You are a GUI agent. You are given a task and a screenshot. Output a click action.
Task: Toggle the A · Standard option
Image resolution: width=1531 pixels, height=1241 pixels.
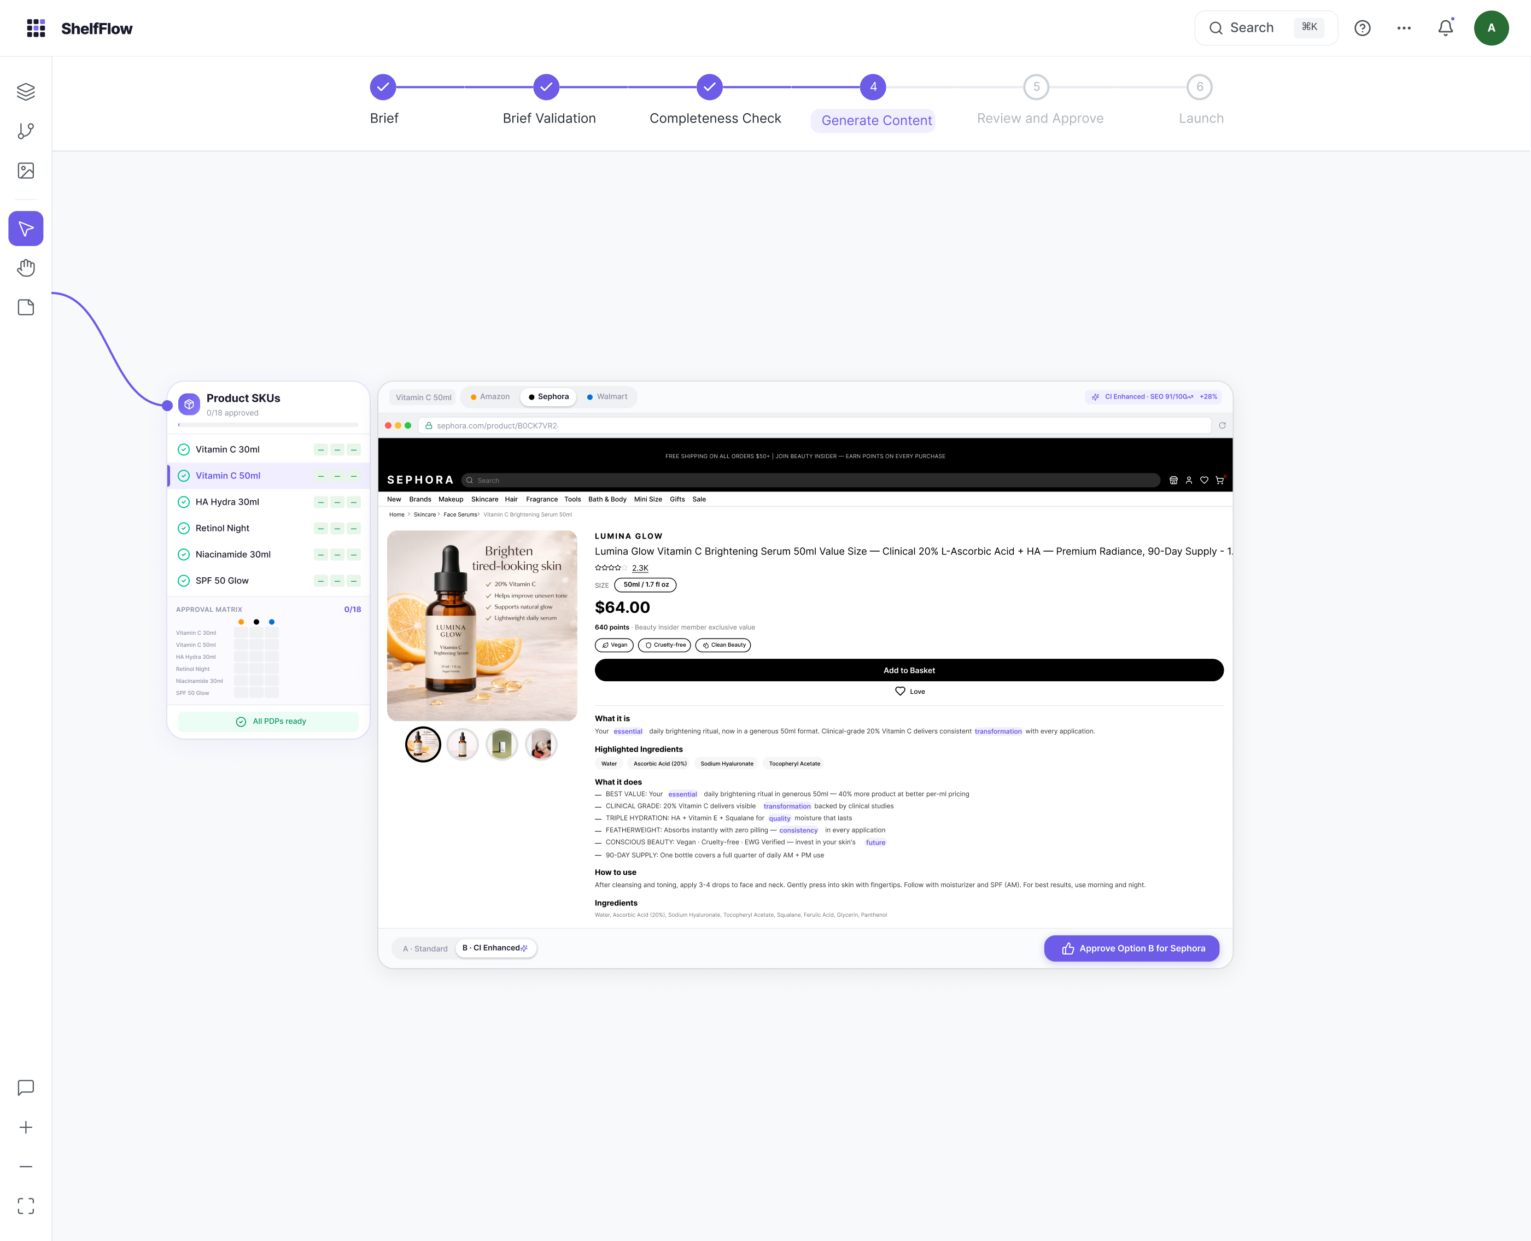tap(425, 949)
